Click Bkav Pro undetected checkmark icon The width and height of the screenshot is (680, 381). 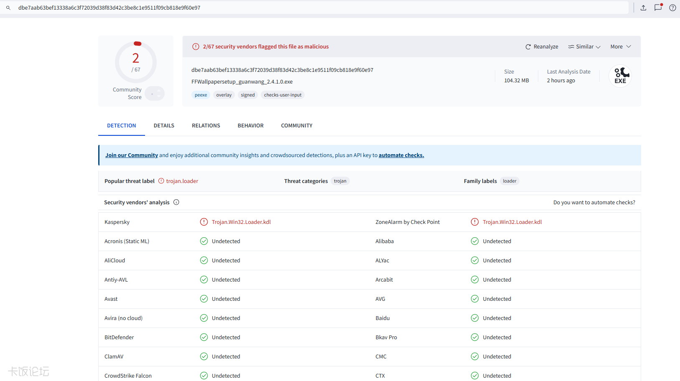[x=475, y=337]
